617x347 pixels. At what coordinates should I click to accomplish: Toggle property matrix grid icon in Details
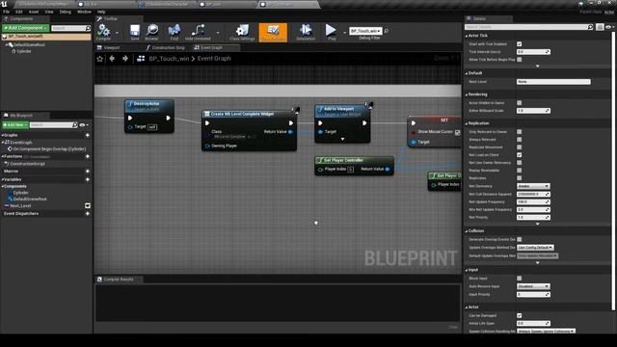tap(600, 27)
